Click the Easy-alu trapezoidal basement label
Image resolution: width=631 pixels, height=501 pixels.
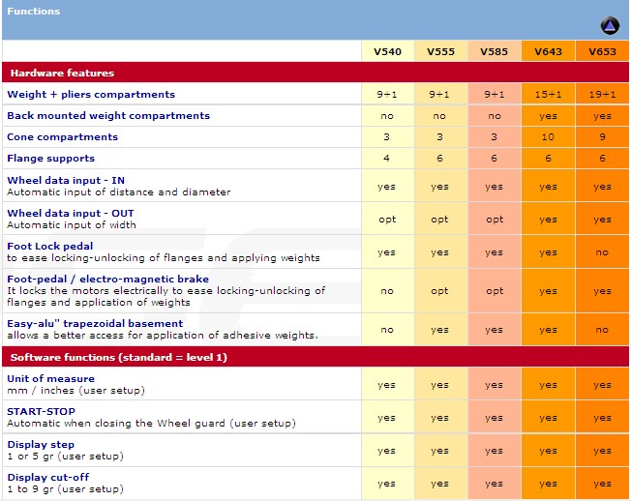point(95,324)
